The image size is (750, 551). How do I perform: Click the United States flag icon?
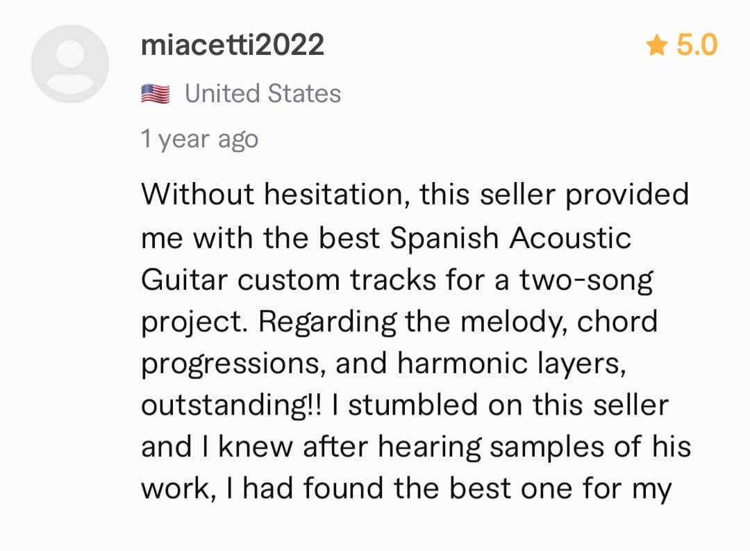[156, 93]
